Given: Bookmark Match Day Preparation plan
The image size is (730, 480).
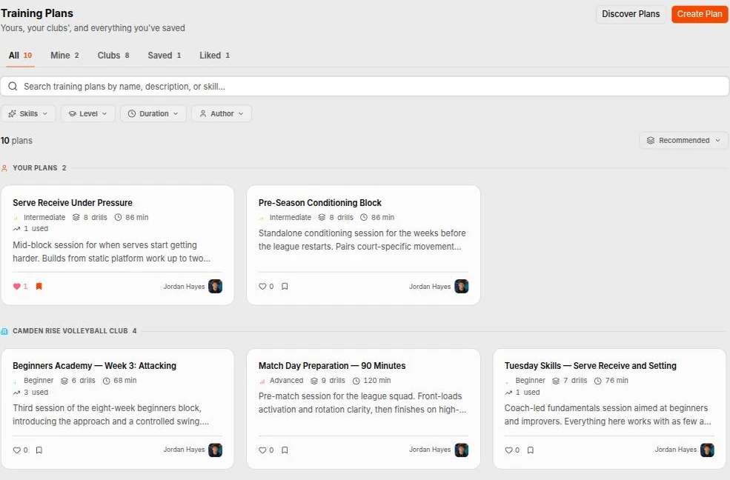Looking at the screenshot, I should 285,450.
